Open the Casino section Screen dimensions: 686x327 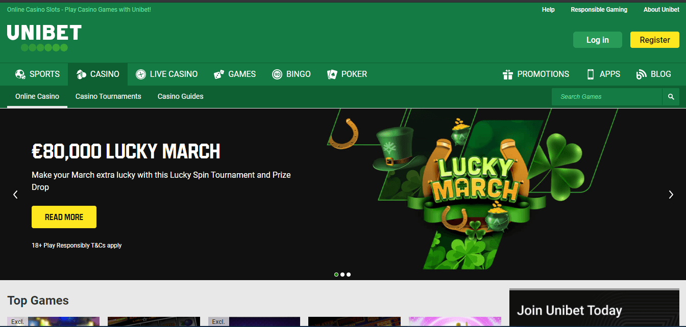98,74
